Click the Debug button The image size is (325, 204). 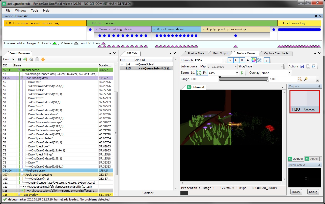pyautogui.click(x=313, y=192)
